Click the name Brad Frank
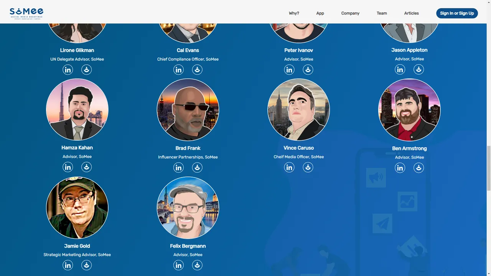Image resolution: width=491 pixels, height=276 pixels. point(188,148)
